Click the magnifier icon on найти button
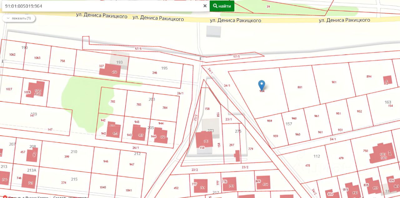The width and height of the screenshot is (400, 198). 215,6
